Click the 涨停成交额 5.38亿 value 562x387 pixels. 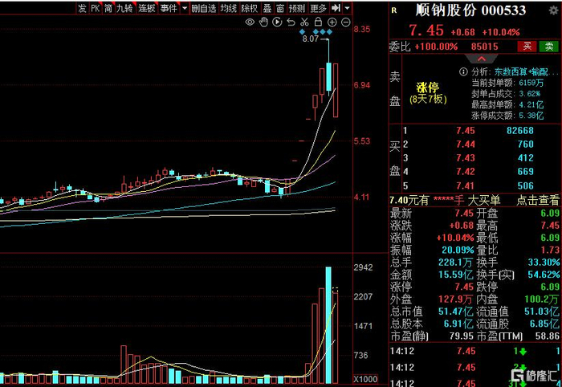click(x=531, y=116)
